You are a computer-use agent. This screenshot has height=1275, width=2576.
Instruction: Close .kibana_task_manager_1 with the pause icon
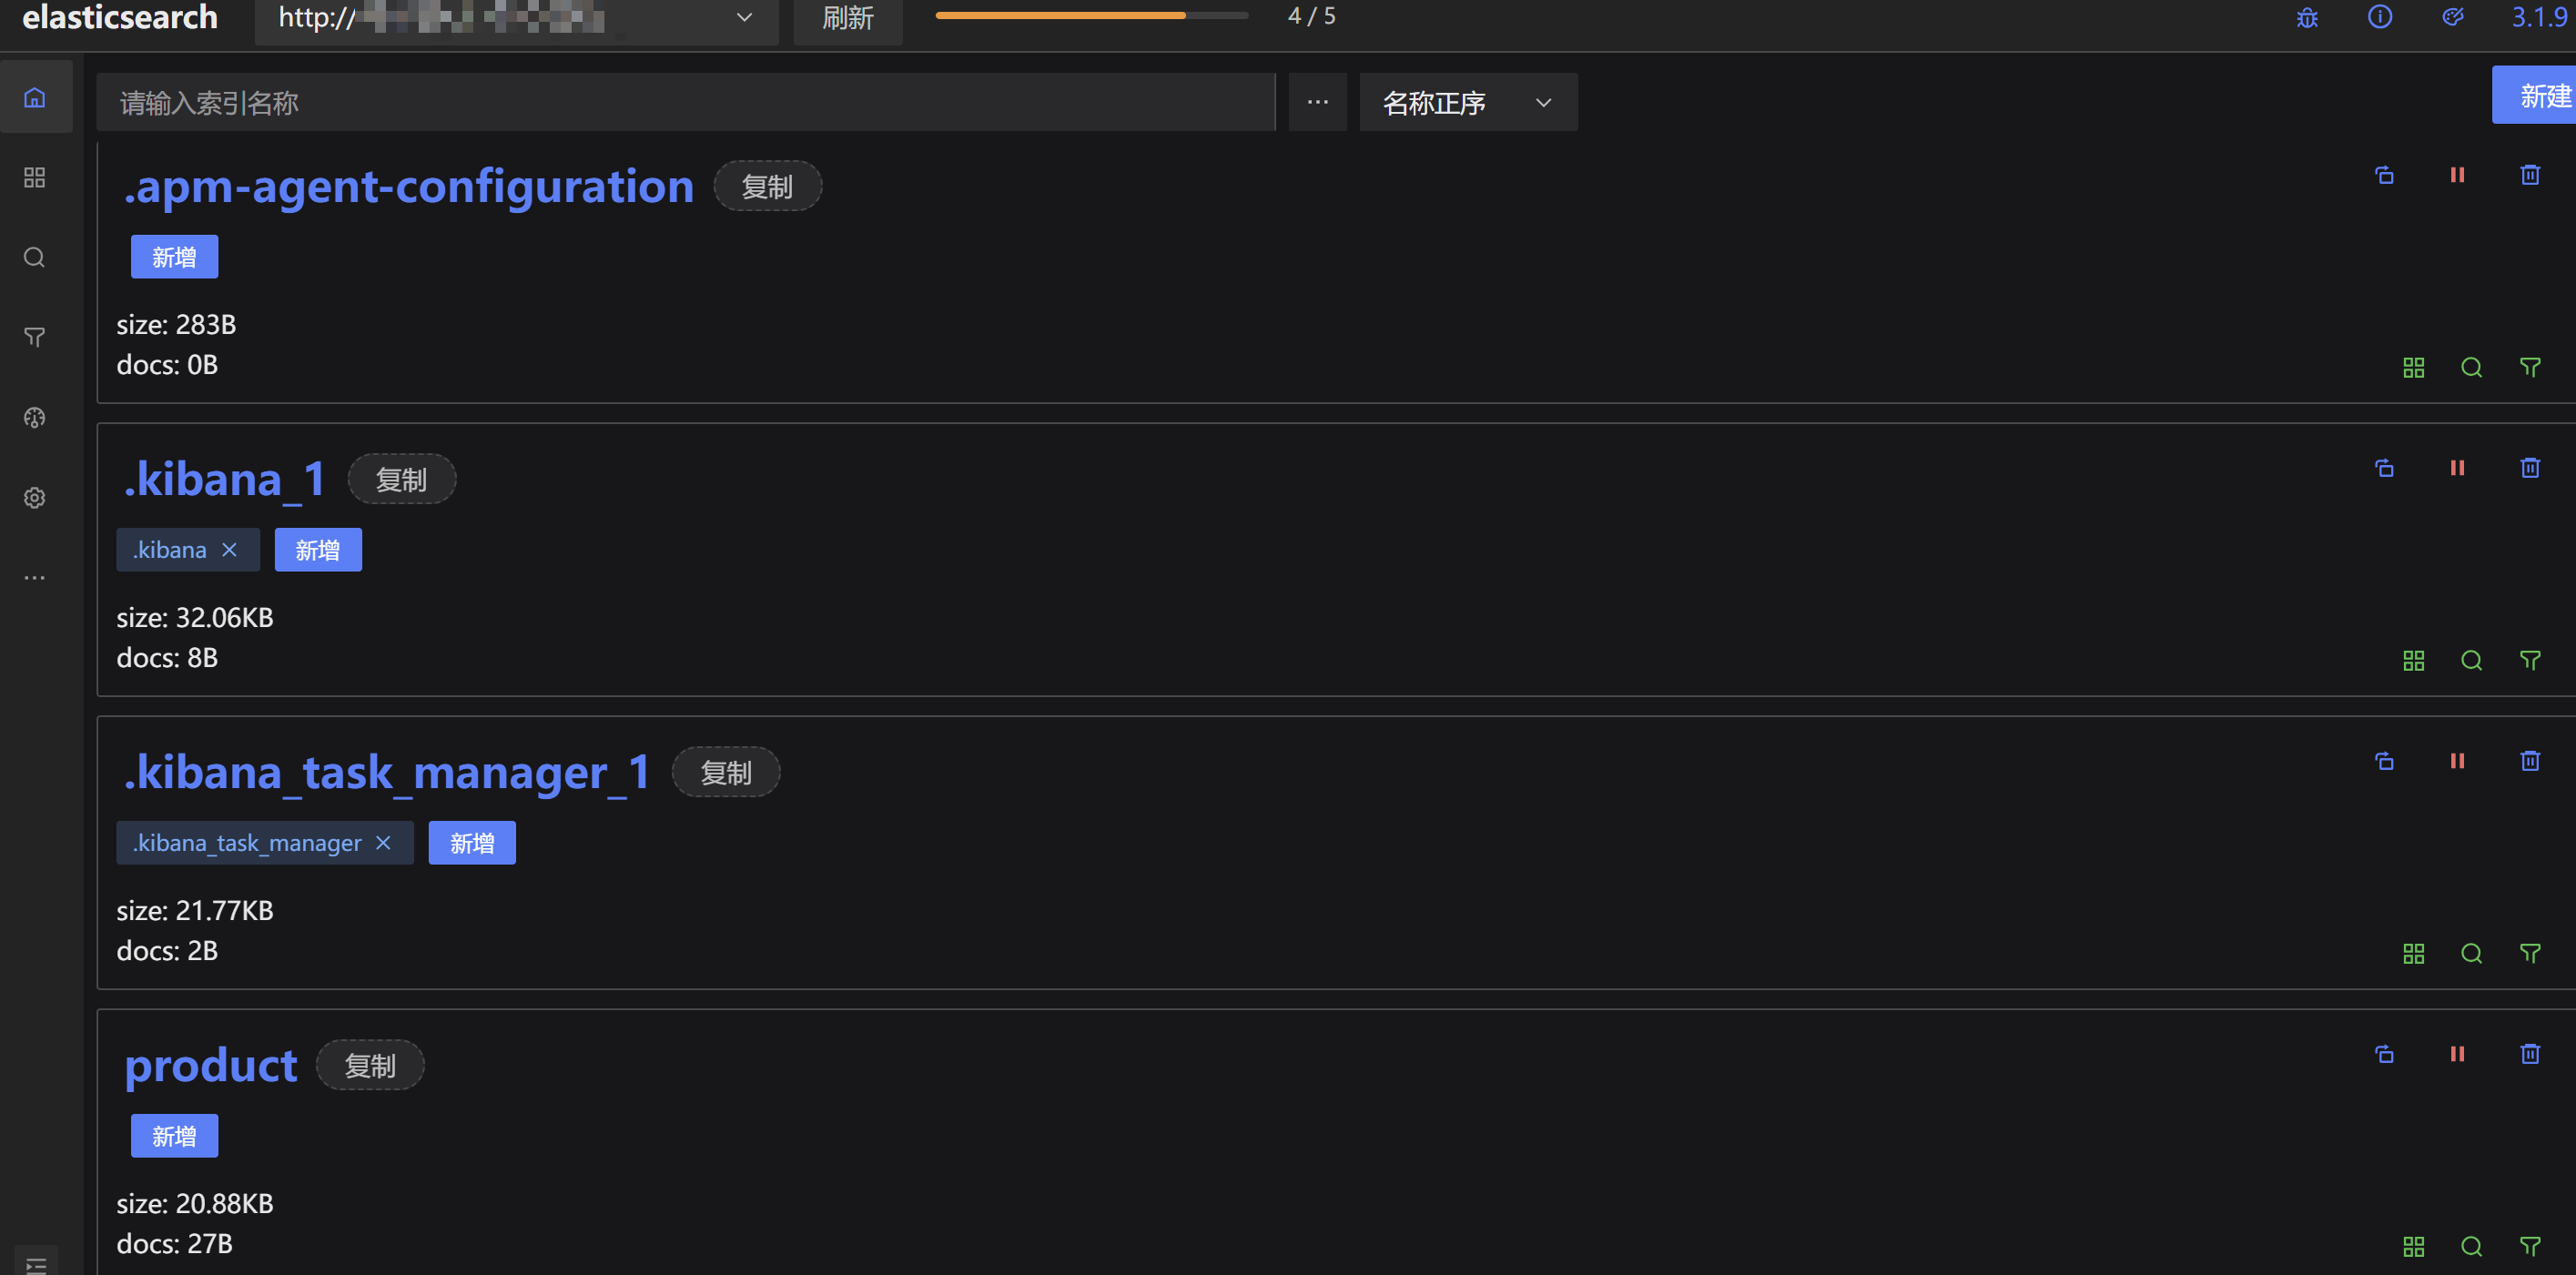pyautogui.click(x=2457, y=761)
